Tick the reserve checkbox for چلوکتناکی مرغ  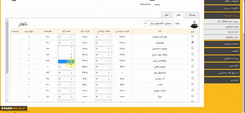(192, 60)
